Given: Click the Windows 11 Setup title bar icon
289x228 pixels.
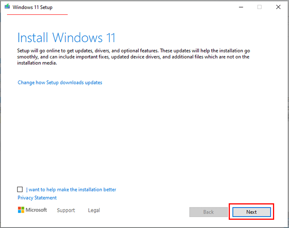Looking at the screenshot, I should coord(7,7).
